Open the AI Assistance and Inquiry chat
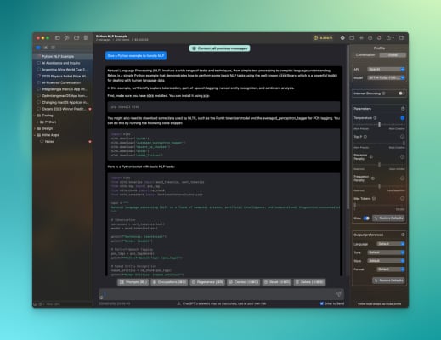The image size is (441, 340). [63, 63]
